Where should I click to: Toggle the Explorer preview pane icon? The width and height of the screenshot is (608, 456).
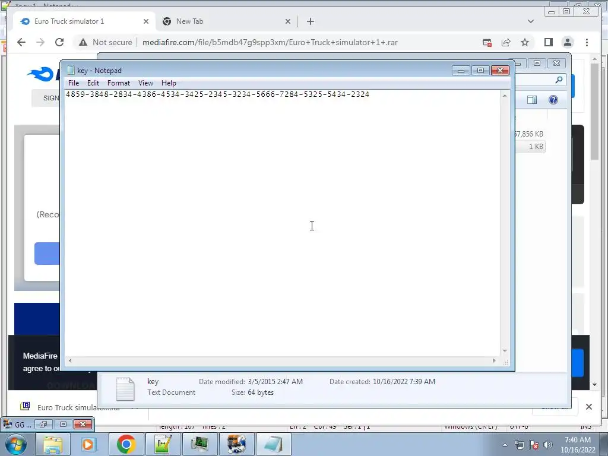pos(532,100)
